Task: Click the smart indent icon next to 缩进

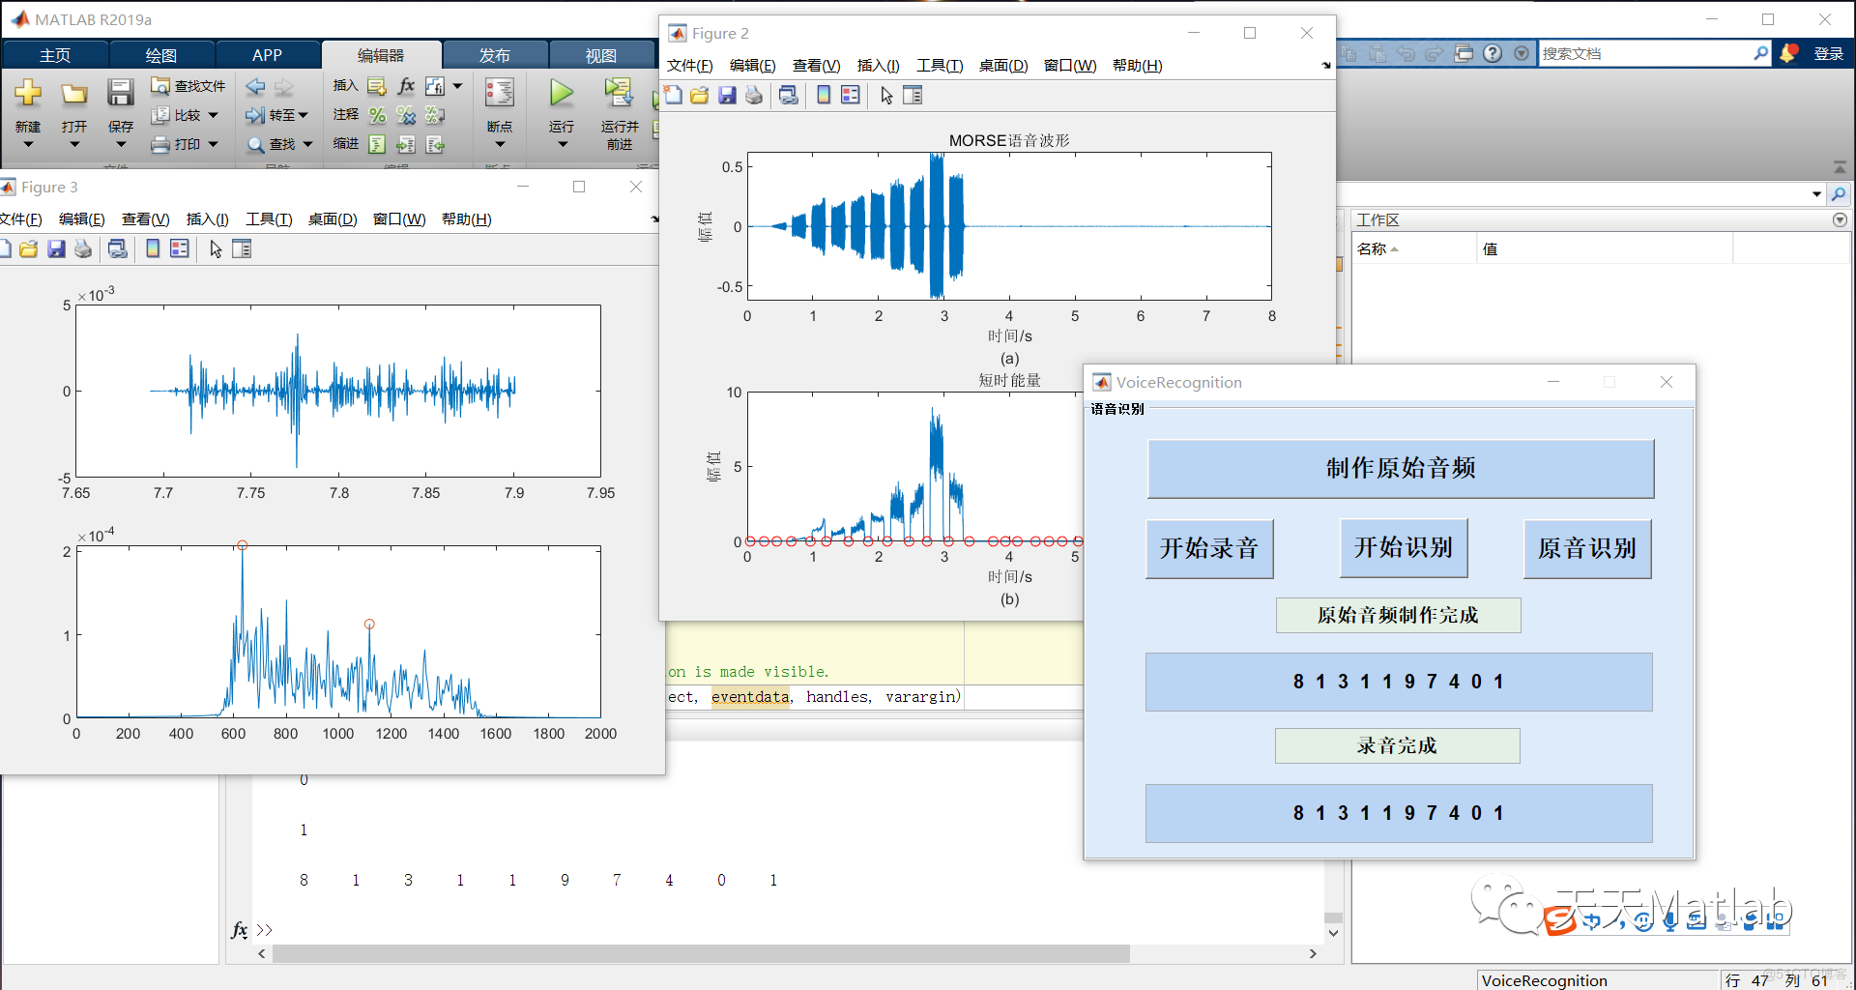Action: pyautogui.click(x=377, y=144)
